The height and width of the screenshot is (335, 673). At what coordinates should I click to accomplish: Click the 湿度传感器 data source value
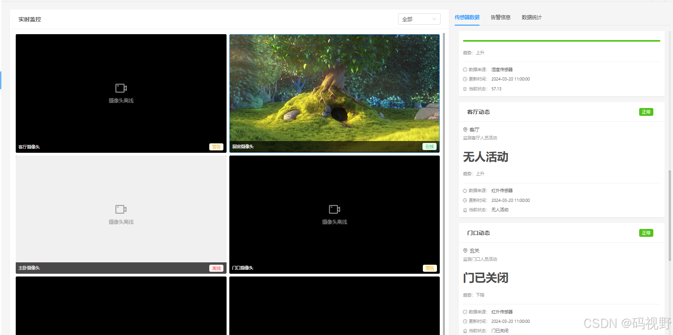tap(502, 70)
